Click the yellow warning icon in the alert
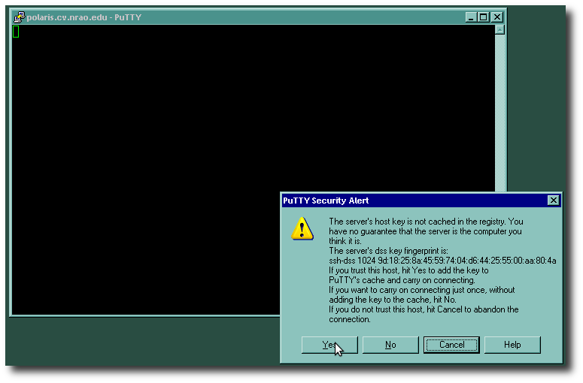 coord(302,228)
